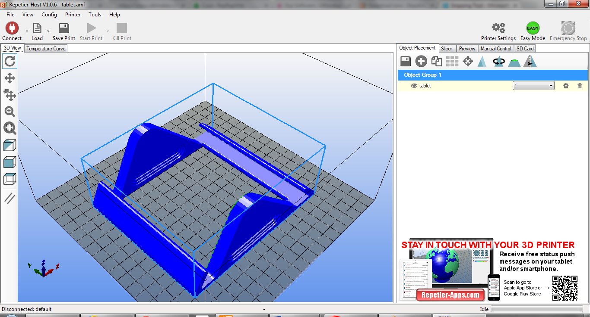The width and height of the screenshot is (590, 317).
Task: Switch to isometric cube view
Action: [x=10, y=145]
